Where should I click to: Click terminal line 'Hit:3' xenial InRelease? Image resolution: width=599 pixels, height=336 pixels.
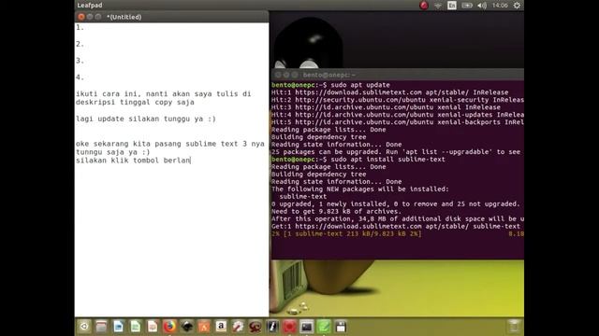click(386, 107)
